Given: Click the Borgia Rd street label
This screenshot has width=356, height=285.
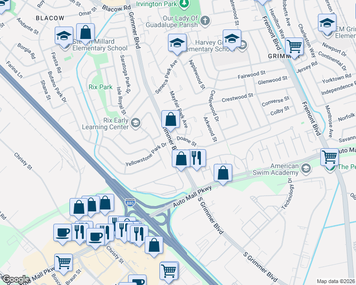Looking at the screenshot, I should (27, 51).
